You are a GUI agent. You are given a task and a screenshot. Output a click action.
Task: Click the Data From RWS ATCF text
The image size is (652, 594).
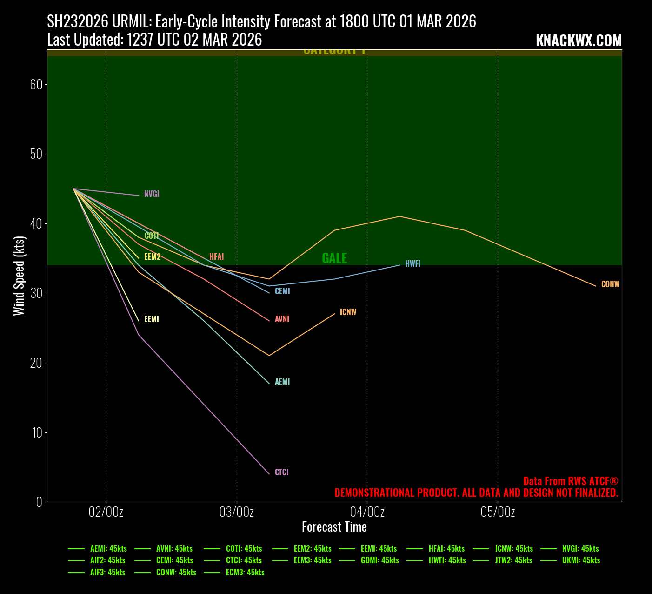pyautogui.click(x=571, y=481)
